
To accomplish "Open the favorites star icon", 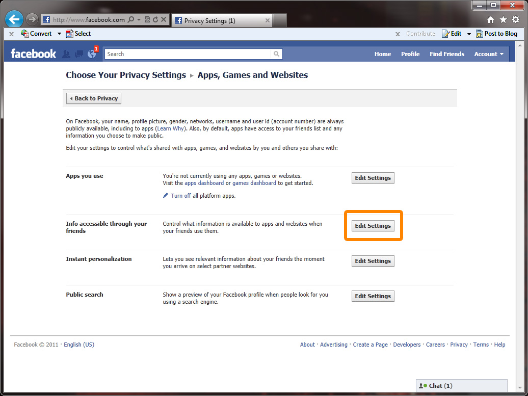I will [504, 20].
